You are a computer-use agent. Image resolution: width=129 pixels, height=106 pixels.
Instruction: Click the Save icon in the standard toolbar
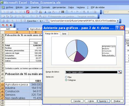(x=11, y=12)
